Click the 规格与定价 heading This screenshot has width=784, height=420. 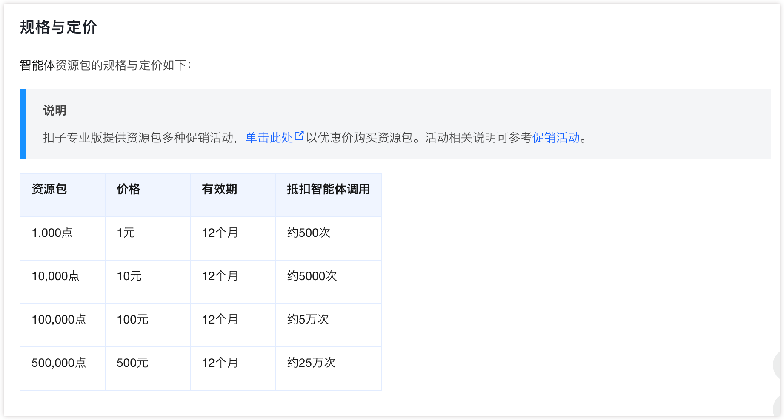58,27
